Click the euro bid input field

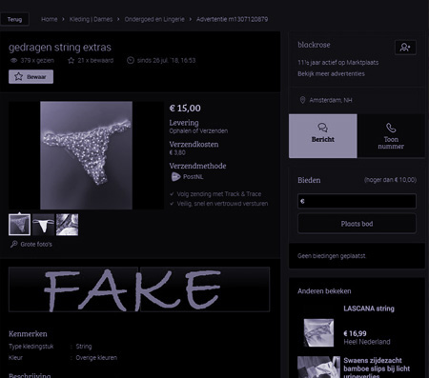pyautogui.click(x=357, y=201)
